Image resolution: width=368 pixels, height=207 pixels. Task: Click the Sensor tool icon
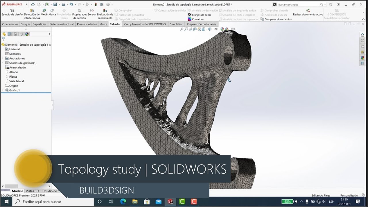92,12
